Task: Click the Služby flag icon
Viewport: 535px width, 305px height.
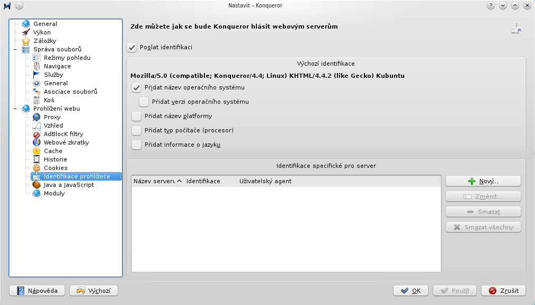Action: coord(37,75)
